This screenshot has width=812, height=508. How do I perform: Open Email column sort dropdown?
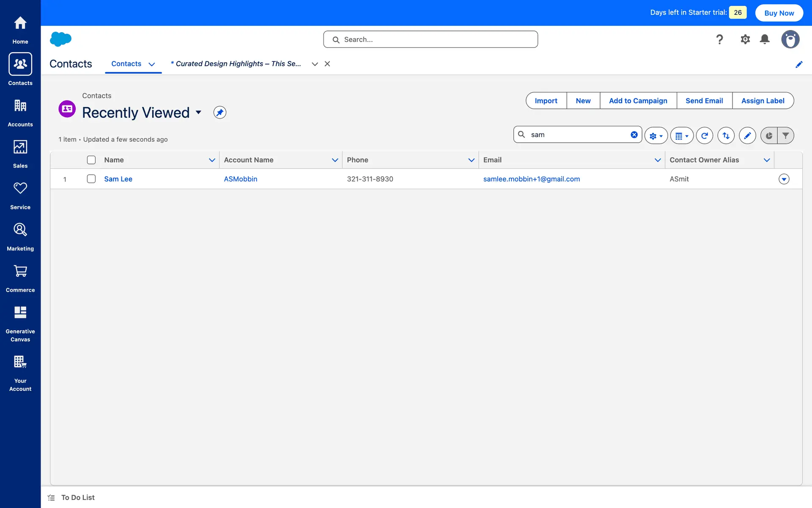click(x=657, y=160)
